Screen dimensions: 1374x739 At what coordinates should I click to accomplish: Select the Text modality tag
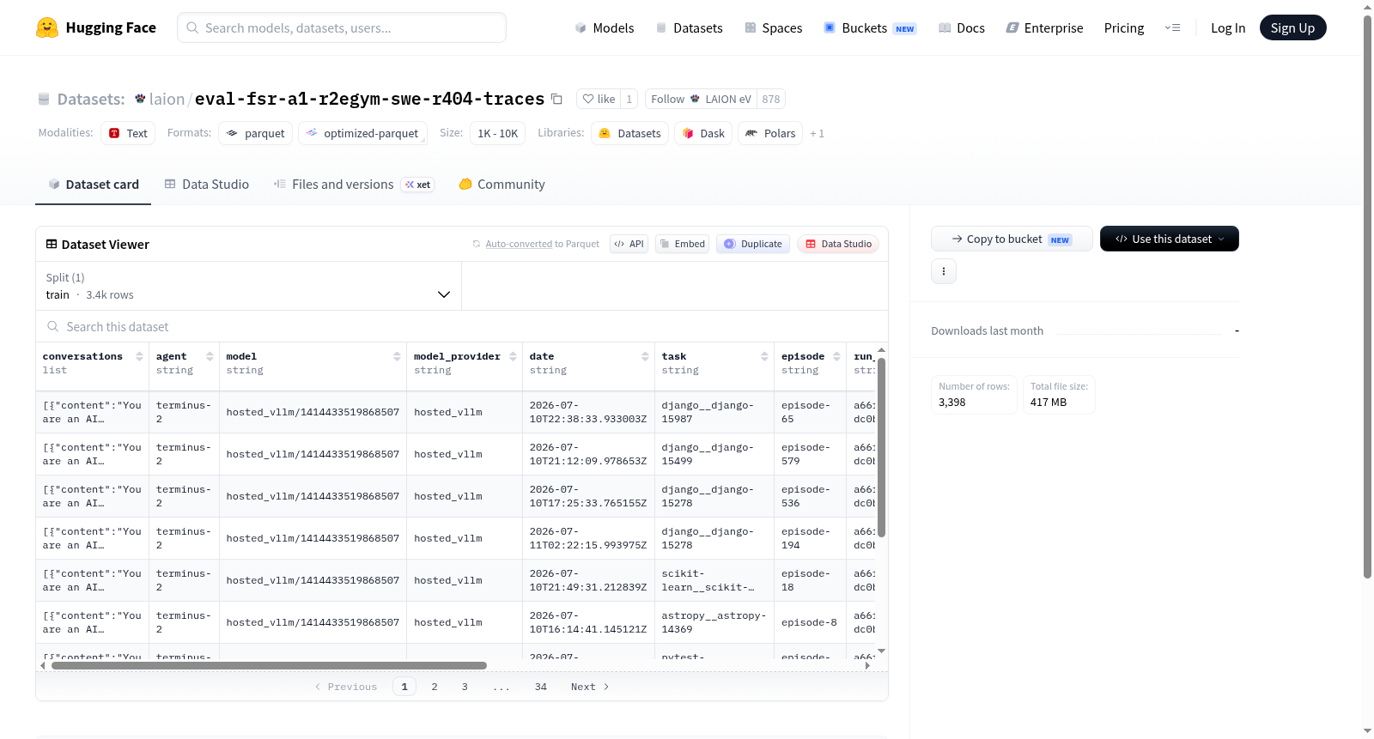pos(128,133)
